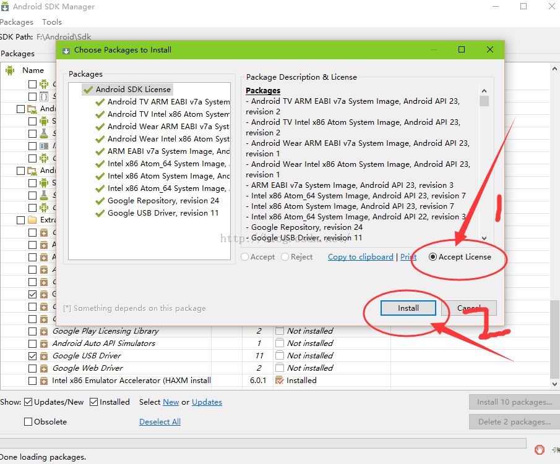Click Intel x86 Emulator Accelerator package icon
The image size is (560, 464).
pyautogui.click(x=44, y=381)
